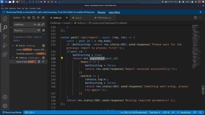This screenshot has height=115, width=205.
Task: Open the Terminal menu
Action: click(x=32, y=8)
